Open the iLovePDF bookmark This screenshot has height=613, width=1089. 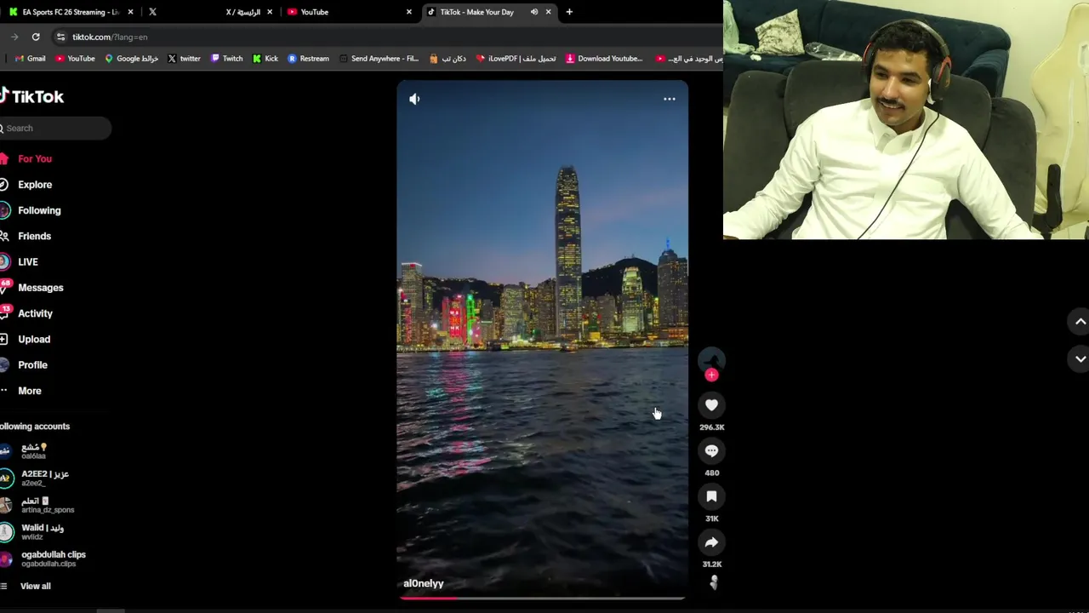pyautogui.click(x=516, y=59)
